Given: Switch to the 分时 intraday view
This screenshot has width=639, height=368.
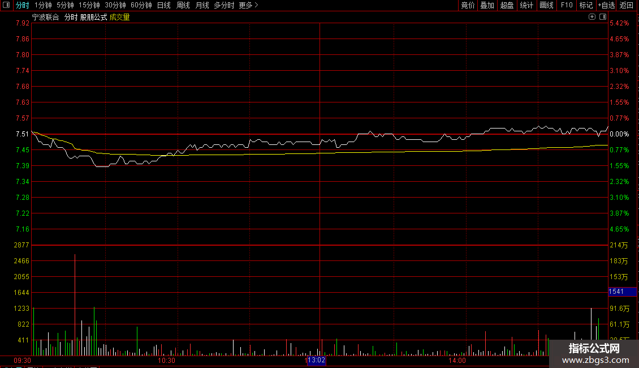Looking at the screenshot, I should pyautogui.click(x=23, y=5).
